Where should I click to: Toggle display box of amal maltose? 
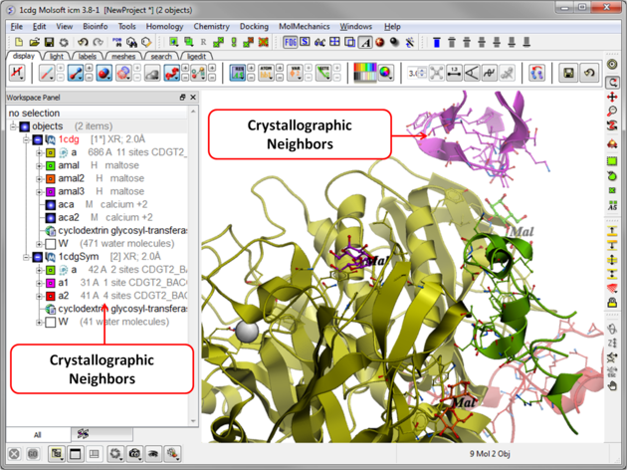pos(50,165)
